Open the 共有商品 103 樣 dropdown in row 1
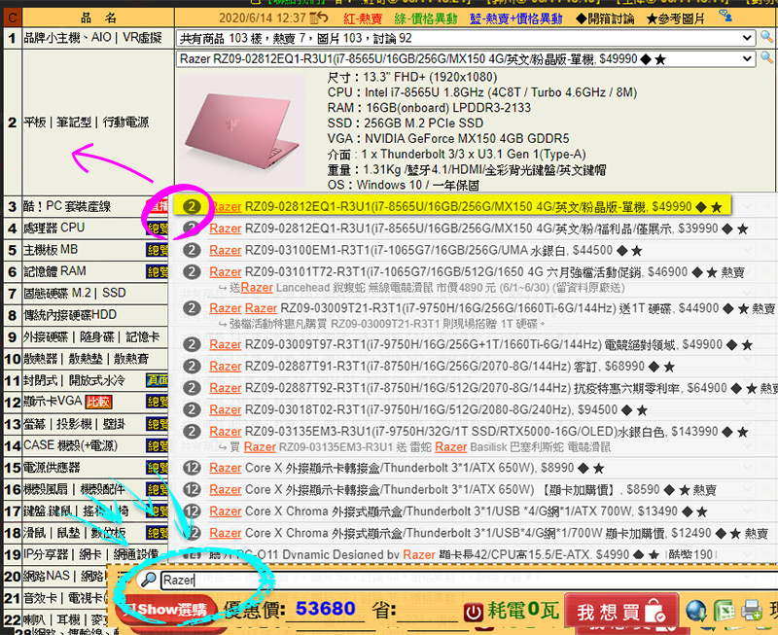The width and height of the screenshot is (778, 635). 465,38
